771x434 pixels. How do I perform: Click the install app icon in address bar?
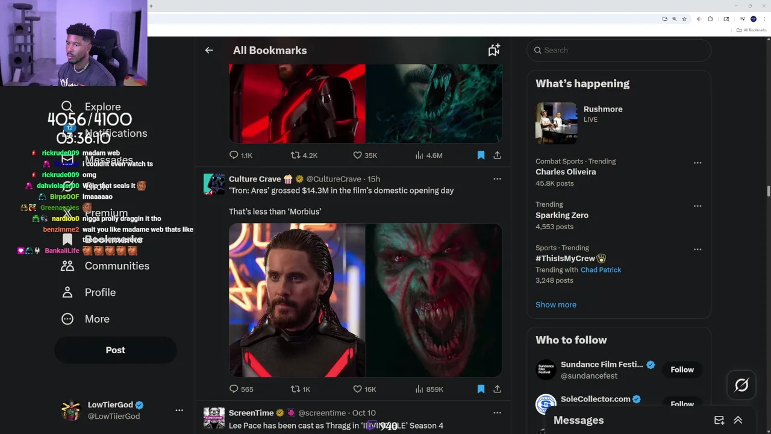[x=664, y=19]
